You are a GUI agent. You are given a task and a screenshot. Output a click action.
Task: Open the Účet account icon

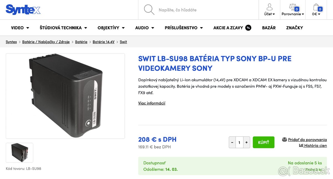click(269, 7)
